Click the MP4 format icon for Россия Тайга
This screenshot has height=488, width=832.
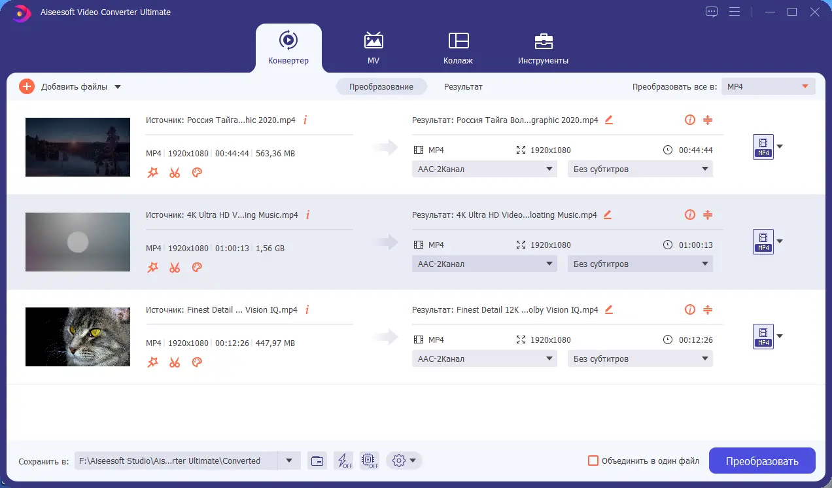point(763,147)
